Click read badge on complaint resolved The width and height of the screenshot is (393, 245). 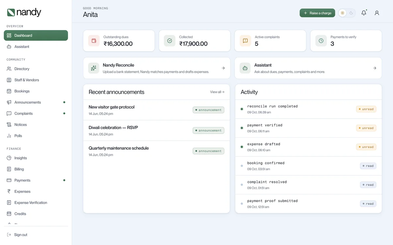tap(368, 185)
